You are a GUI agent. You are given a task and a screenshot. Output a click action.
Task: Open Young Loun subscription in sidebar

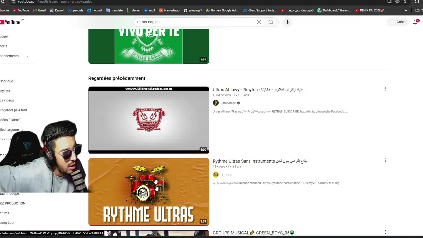(x=8, y=222)
